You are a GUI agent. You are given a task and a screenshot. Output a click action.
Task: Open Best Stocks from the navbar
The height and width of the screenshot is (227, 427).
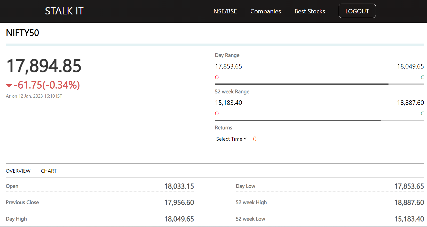(x=310, y=11)
